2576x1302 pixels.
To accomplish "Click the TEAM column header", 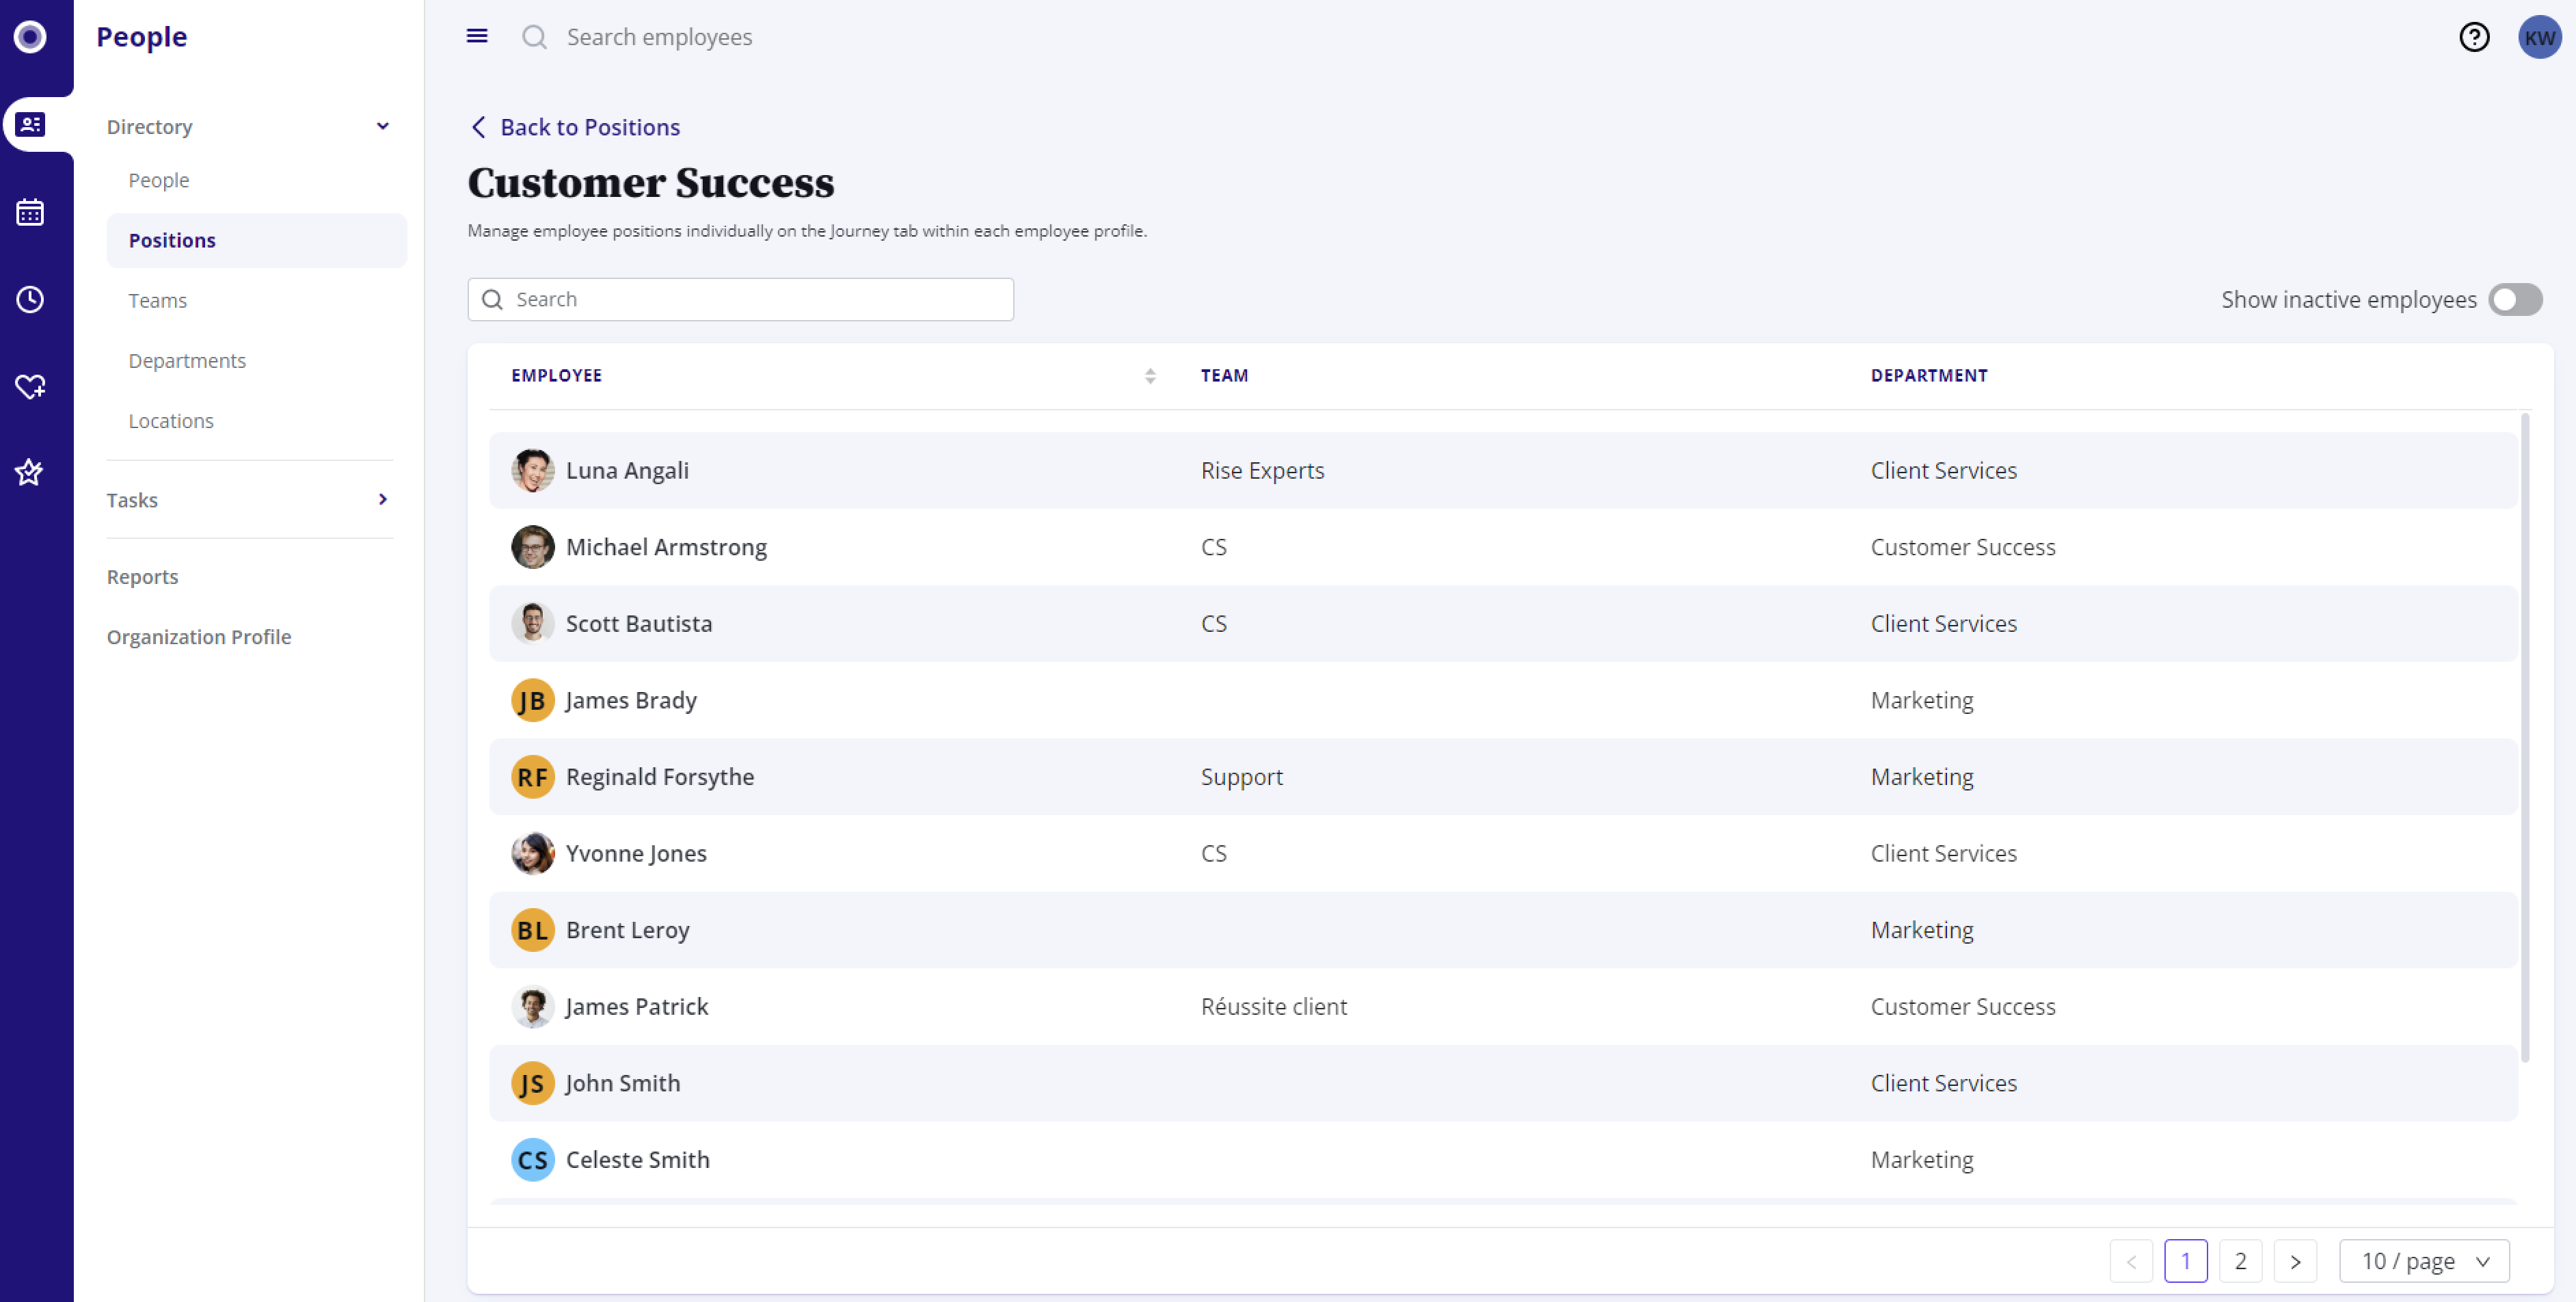I will tap(1224, 375).
